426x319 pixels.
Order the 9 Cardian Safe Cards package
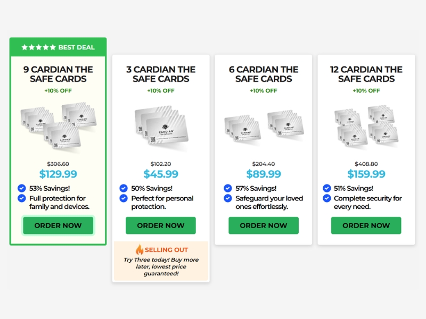click(58, 225)
